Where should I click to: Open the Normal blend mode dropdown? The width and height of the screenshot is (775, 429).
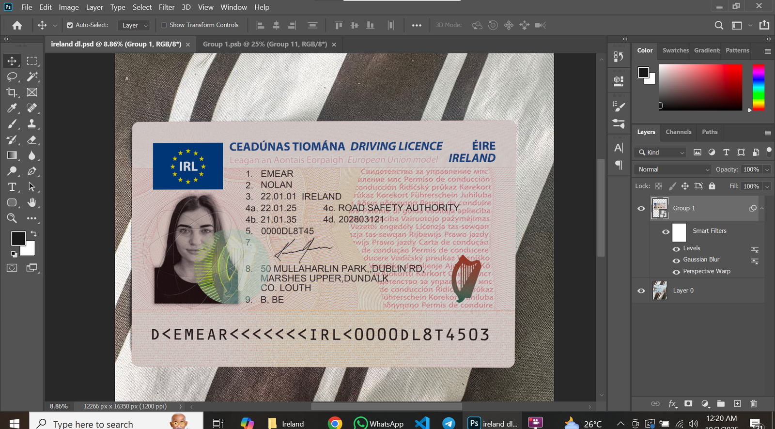point(673,169)
